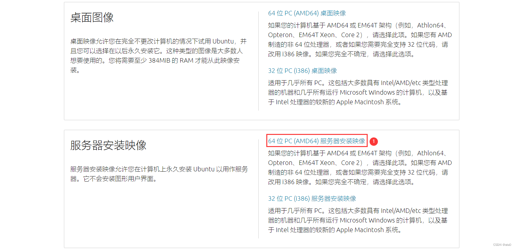Click "Opteron" text in the server card description
Screen dimensions: 516x249
(x=280, y=163)
